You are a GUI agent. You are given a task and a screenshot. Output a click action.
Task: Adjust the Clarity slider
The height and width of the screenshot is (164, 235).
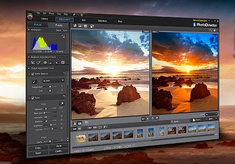[50, 141]
